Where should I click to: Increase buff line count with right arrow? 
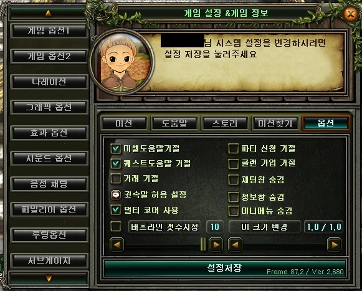pyautogui.click(x=216, y=245)
